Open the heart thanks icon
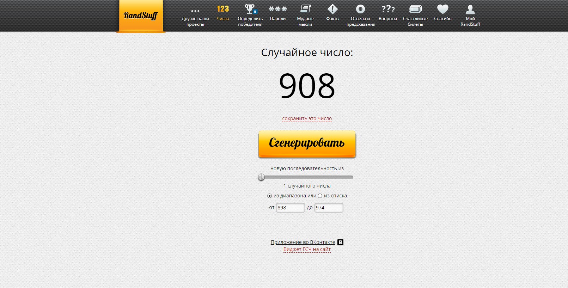 [x=443, y=9]
